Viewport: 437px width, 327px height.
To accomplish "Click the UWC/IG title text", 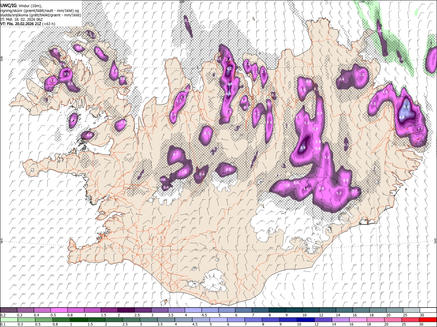I will tap(8, 5).
